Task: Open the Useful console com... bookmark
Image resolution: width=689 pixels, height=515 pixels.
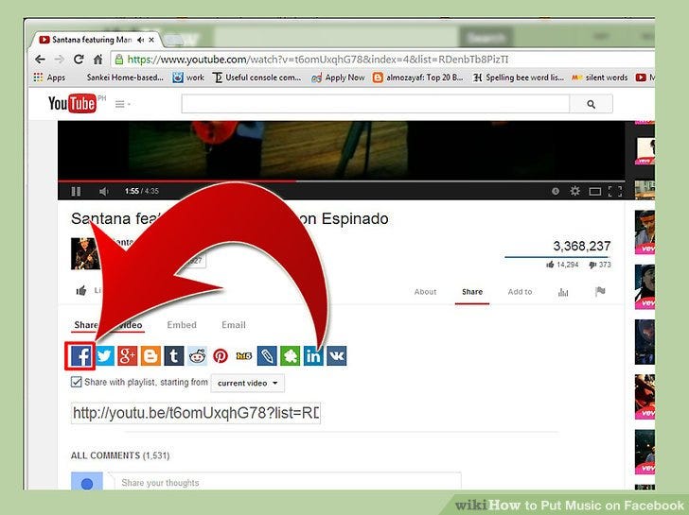Action: coord(257,77)
